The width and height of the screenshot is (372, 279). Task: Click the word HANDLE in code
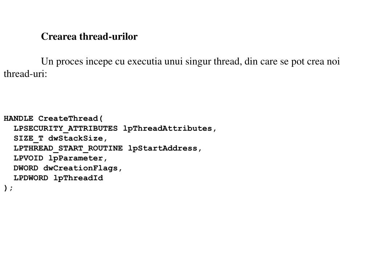19,118
